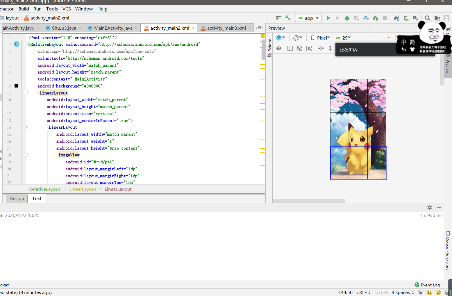Sync project with Gradle files elephant icon
The image size is (452, 296).
tap(396, 18)
